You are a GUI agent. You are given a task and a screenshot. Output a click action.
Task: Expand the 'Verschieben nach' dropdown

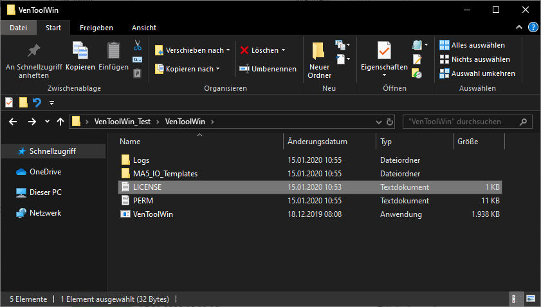(x=228, y=50)
